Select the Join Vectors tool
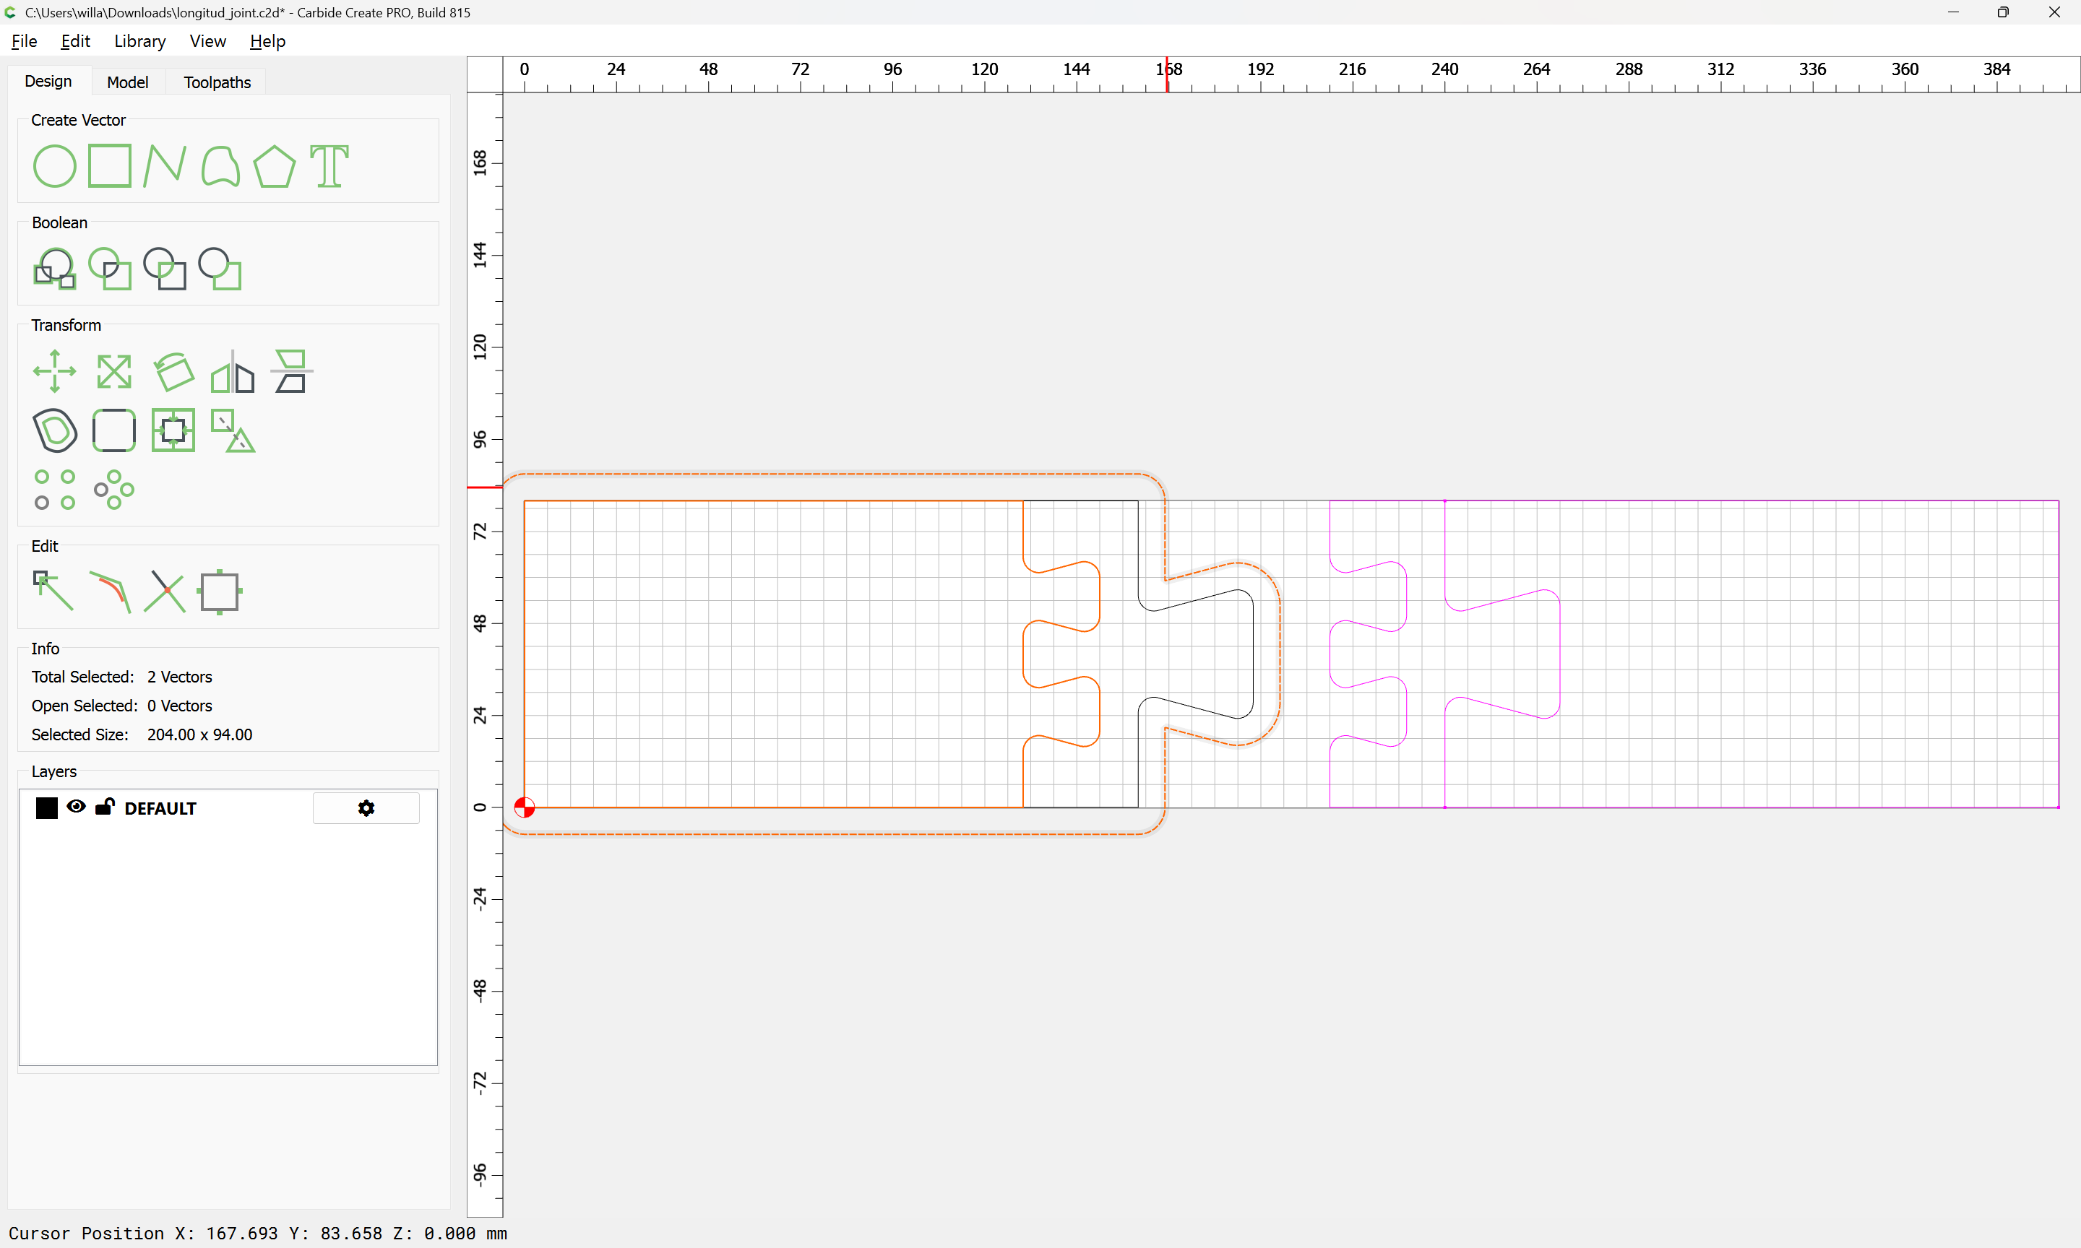Viewport: 2081px width, 1248px height. (x=110, y=591)
